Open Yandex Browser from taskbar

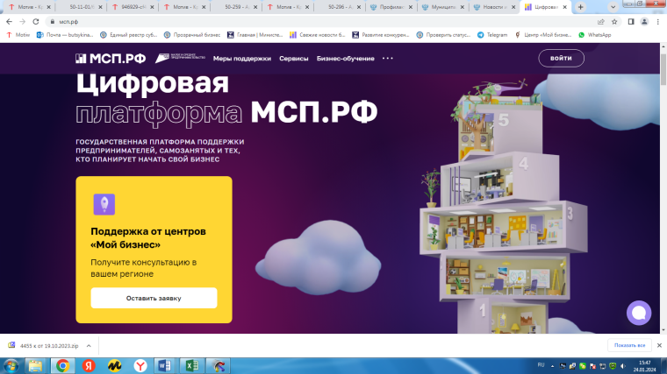coord(140,365)
